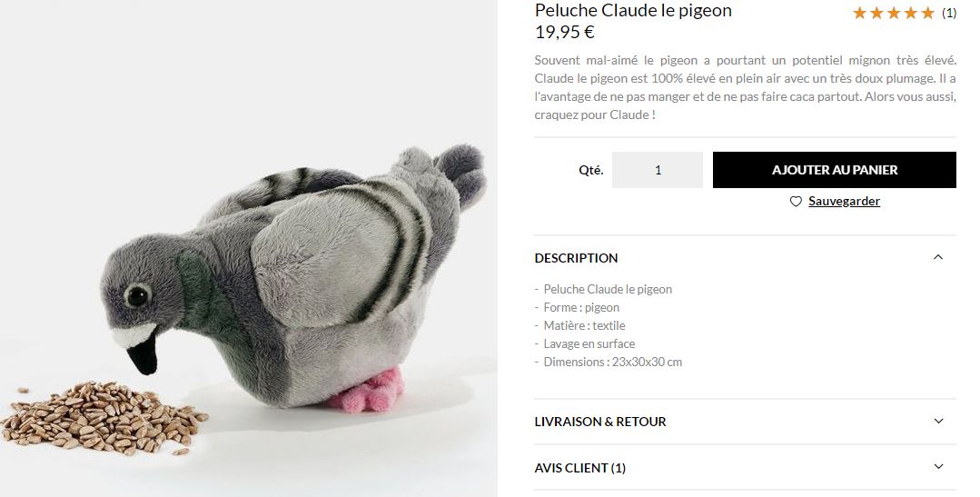
Task: Click the pile of seeds in the photo
Action: 104,416
